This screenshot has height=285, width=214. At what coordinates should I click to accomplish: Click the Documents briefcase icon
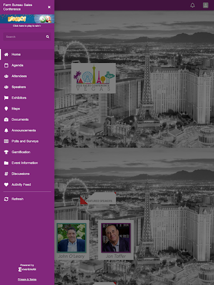[x=6, y=120]
